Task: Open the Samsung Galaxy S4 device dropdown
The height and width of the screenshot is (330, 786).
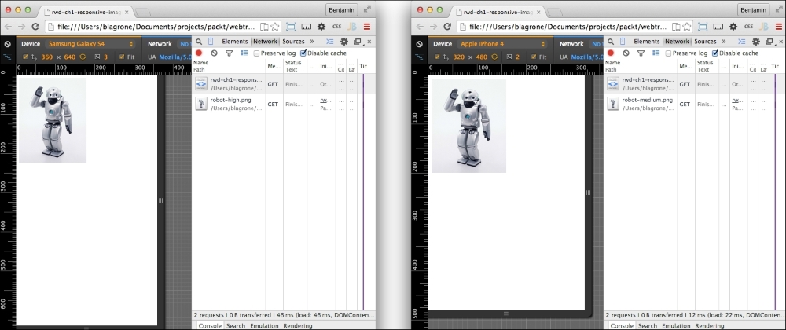Action: click(90, 44)
